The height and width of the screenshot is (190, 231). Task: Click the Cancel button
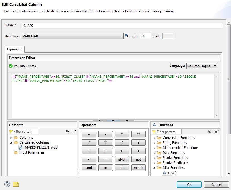click(x=216, y=184)
